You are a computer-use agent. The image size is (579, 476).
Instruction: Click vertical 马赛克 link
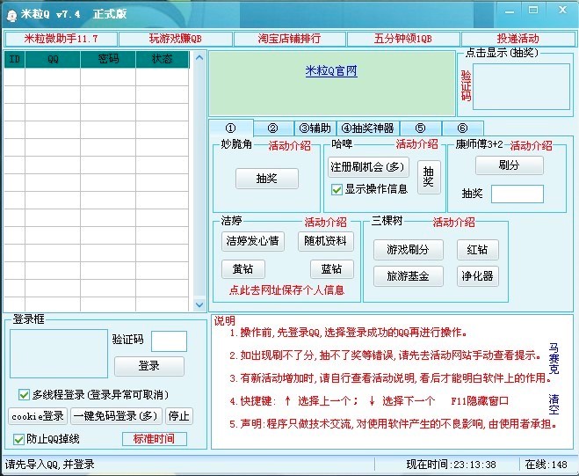[554, 358]
